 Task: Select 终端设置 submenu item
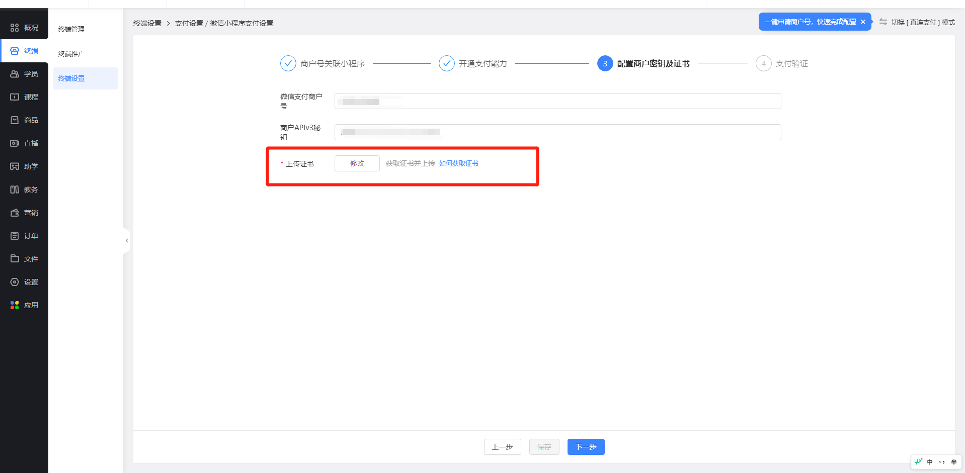point(86,78)
